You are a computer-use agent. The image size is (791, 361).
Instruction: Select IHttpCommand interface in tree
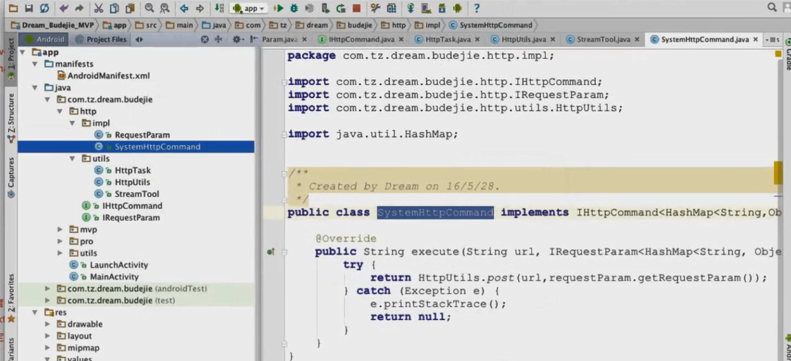pyautogui.click(x=122, y=206)
